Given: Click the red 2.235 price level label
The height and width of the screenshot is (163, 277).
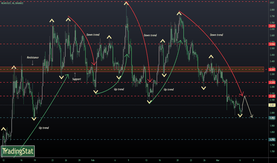Looking at the screenshot, I should point(272,82).
